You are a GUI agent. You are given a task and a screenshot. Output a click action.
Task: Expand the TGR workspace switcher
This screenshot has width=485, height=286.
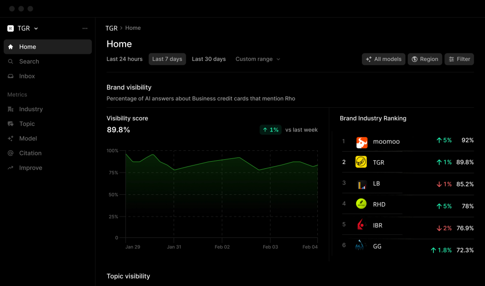tap(23, 28)
